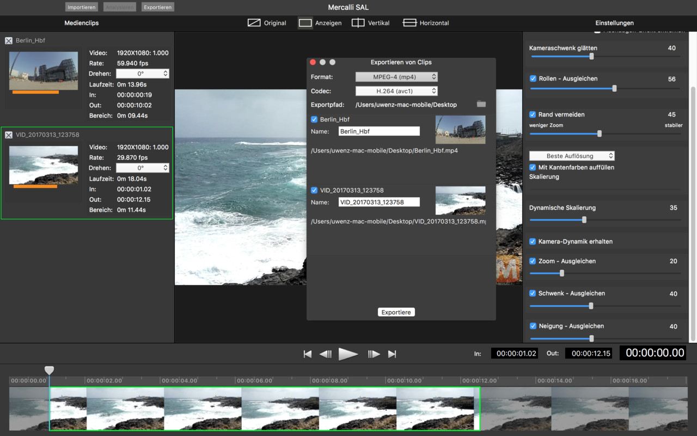This screenshot has height=436, width=697.
Task: Select Berlin_Hbf clip thumbnail in Medienclips
Action: (x=44, y=71)
